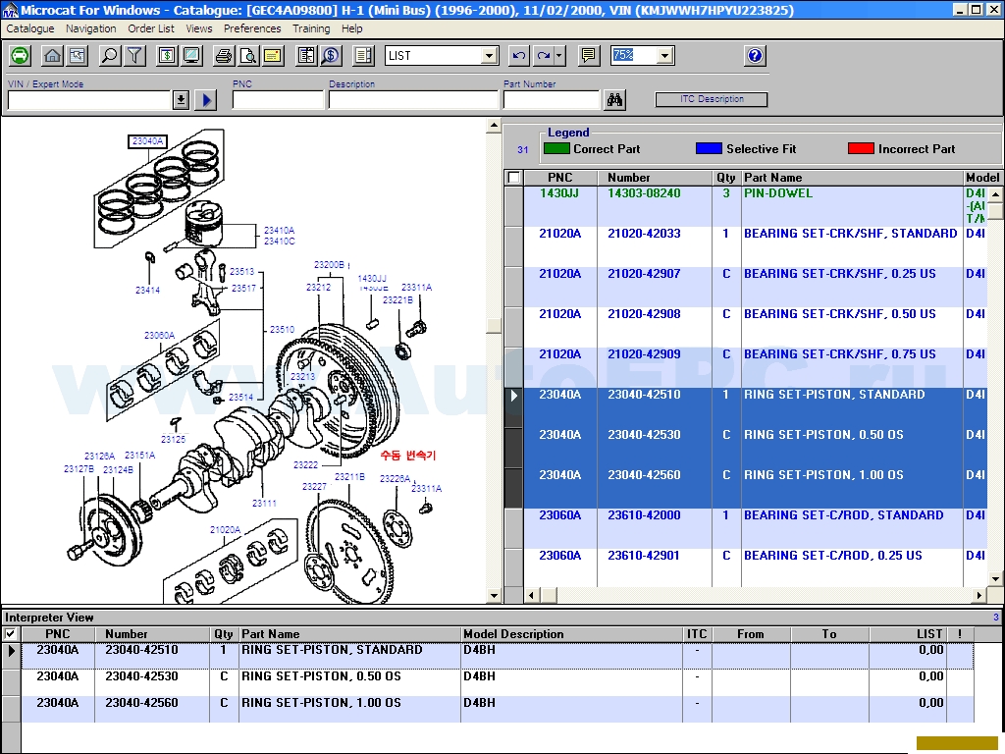Click in the Description search field
This screenshot has height=754, width=1005.
click(x=413, y=100)
